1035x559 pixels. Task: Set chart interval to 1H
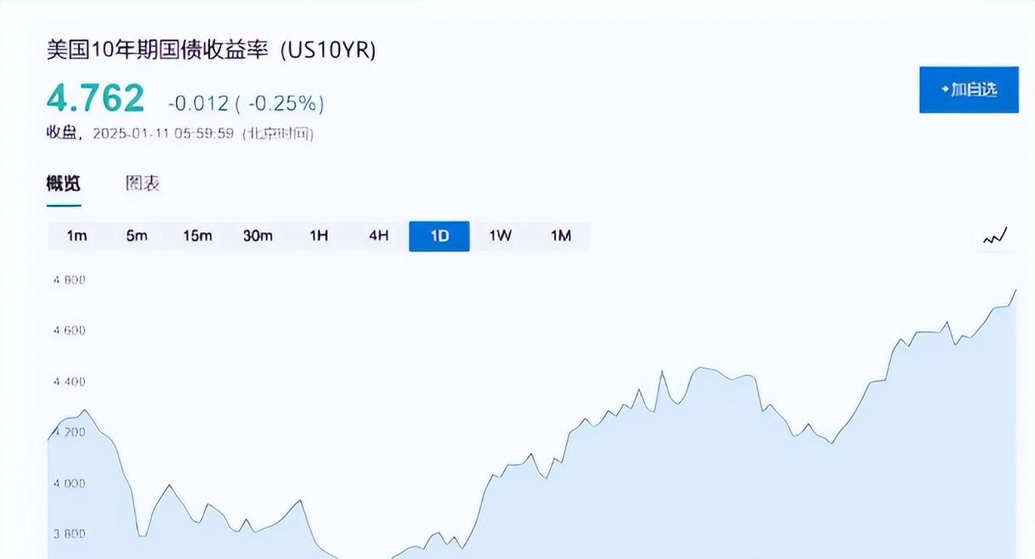(318, 236)
